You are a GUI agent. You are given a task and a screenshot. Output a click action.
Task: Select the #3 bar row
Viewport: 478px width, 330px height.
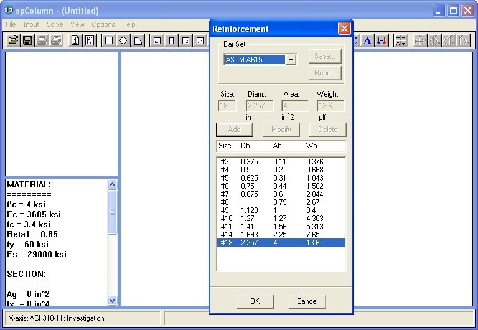pos(281,162)
